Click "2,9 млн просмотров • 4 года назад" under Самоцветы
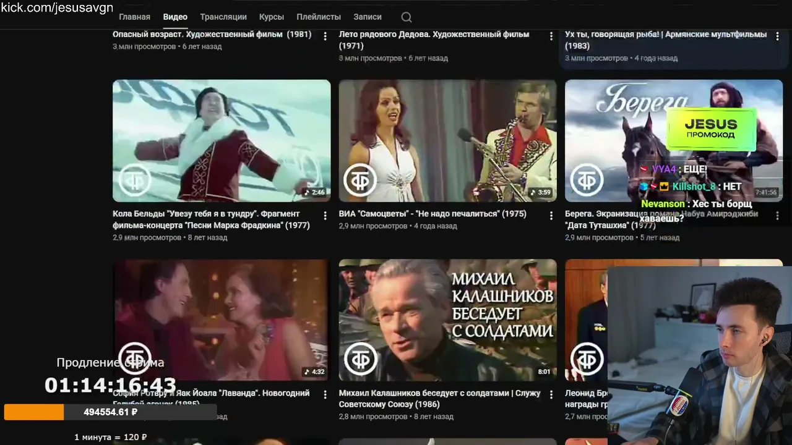792x445 pixels. (x=398, y=226)
